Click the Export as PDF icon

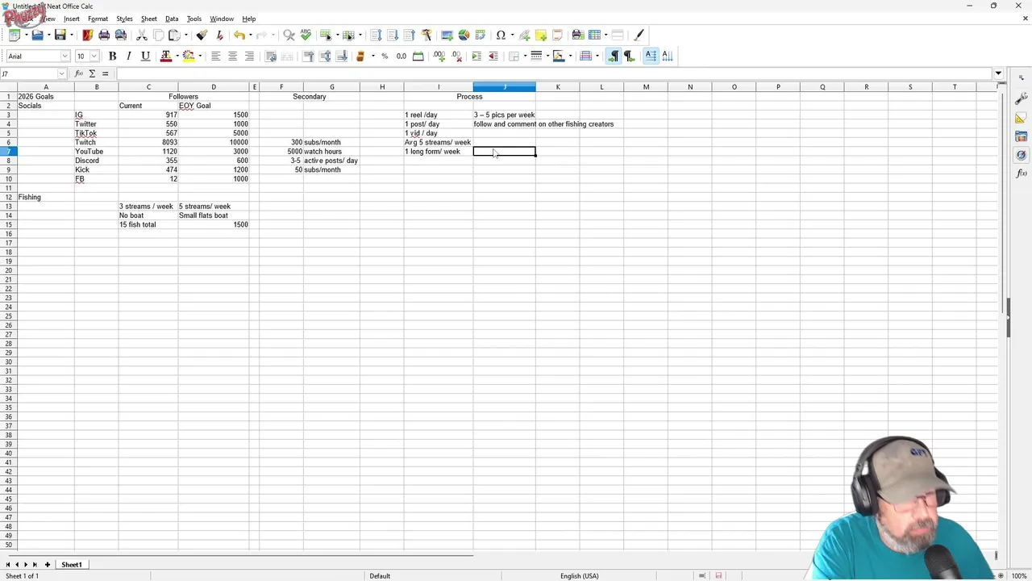pyautogui.click(x=87, y=35)
